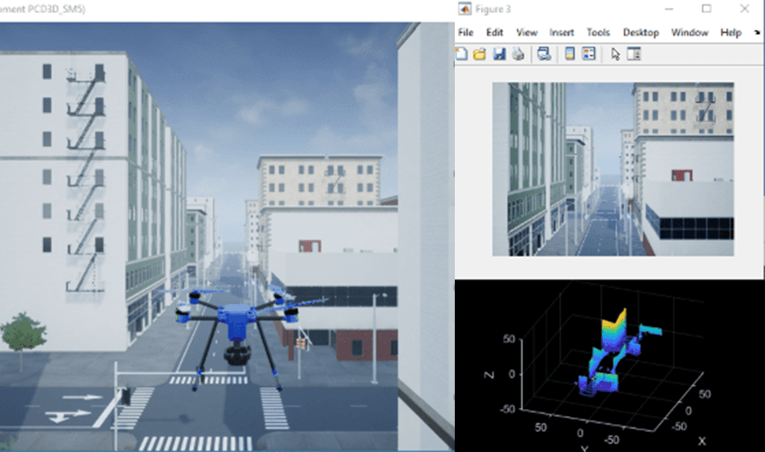Click the drone camera image in Figure 3
Image resolution: width=765 pixels, height=452 pixels.
tap(613, 169)
